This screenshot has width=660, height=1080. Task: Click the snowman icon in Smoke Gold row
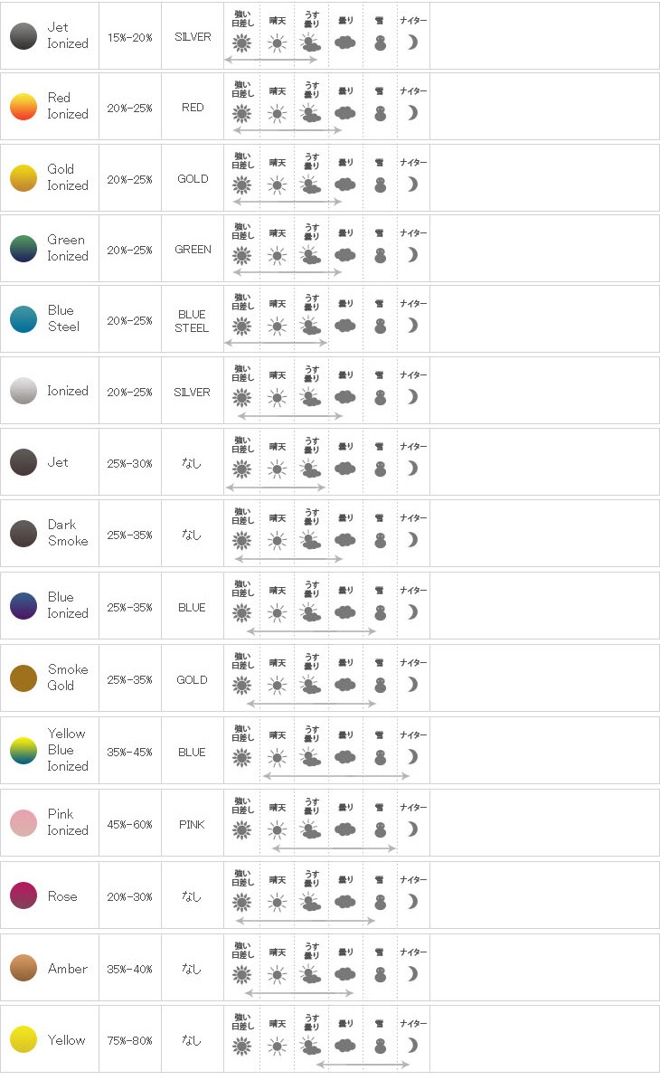[x=380, y=685]
